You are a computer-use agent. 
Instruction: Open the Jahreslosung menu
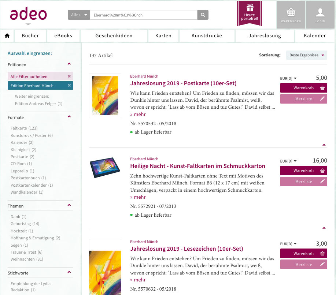coord(265,36)
